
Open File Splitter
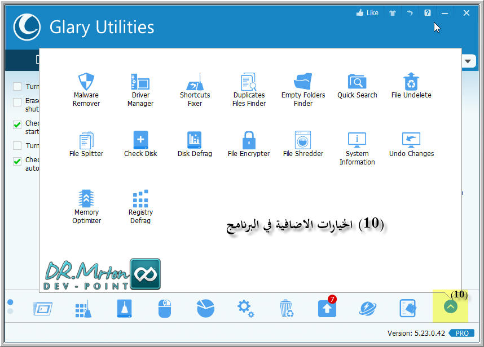click(x=86, y=144)
